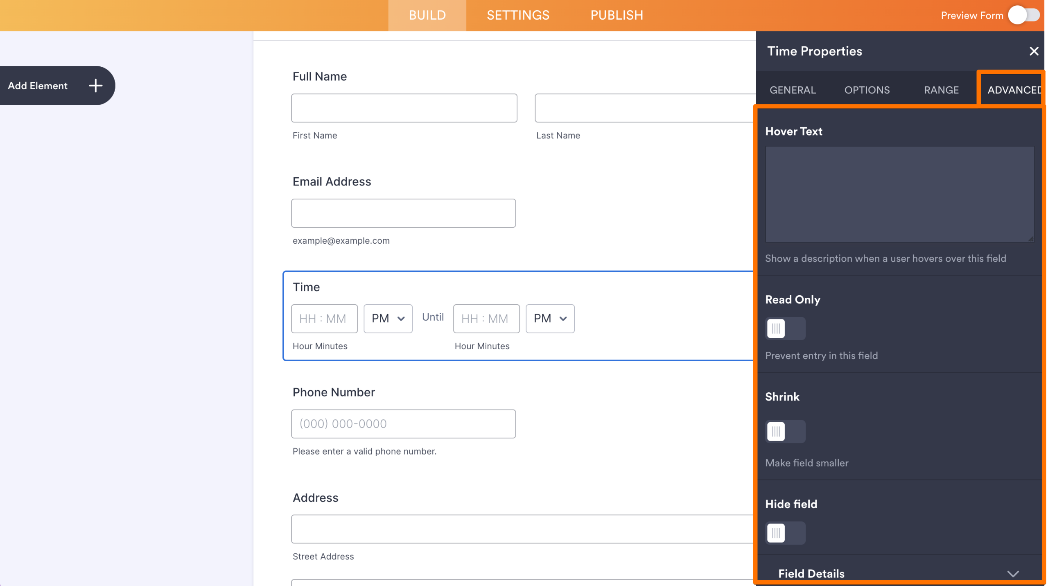Enable Shrink to make the field smaller
The width and height of the screenshot is (1048, 586).
[x=785, y=431]
